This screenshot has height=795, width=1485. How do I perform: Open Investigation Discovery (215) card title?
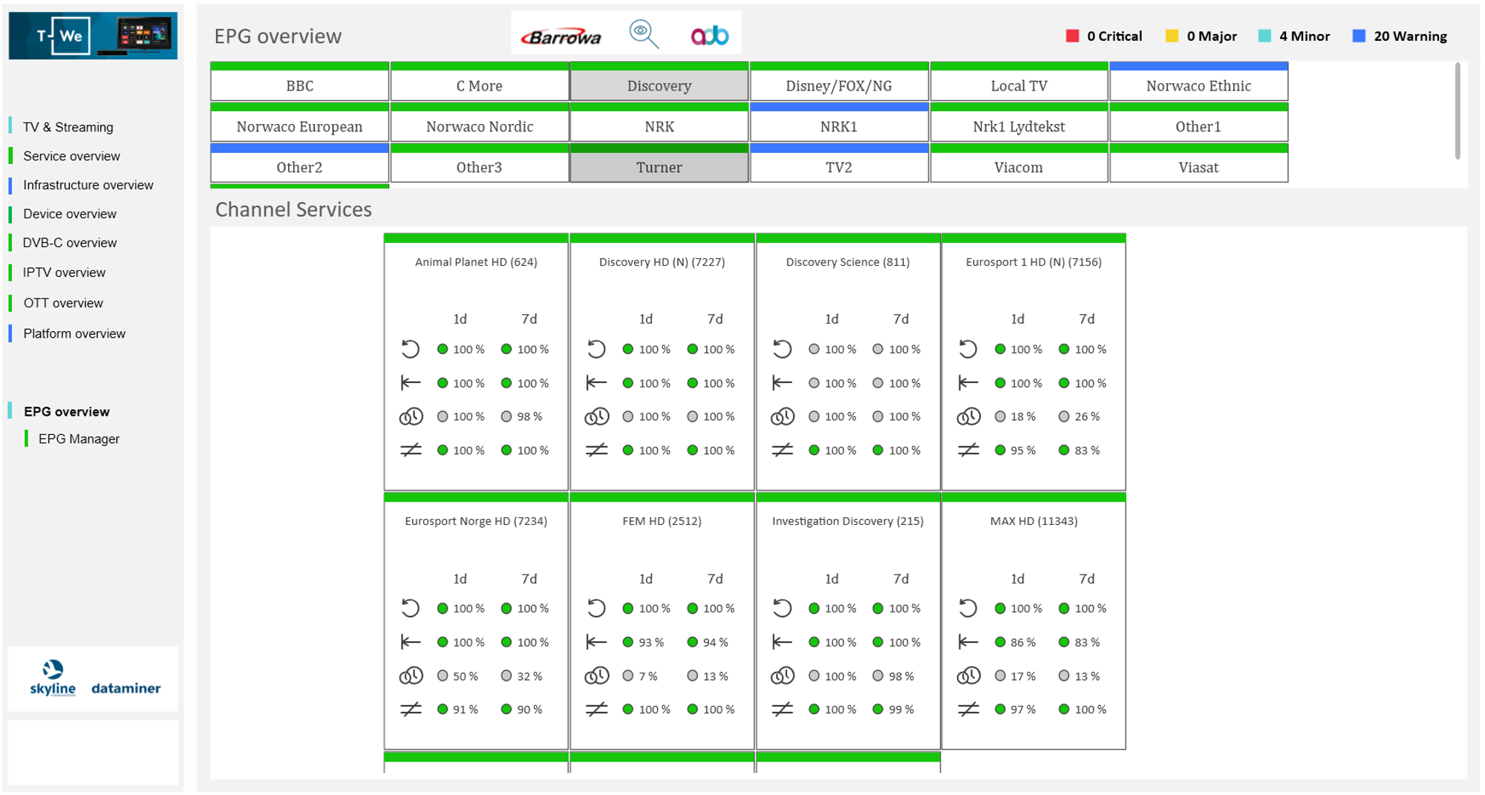848,521
